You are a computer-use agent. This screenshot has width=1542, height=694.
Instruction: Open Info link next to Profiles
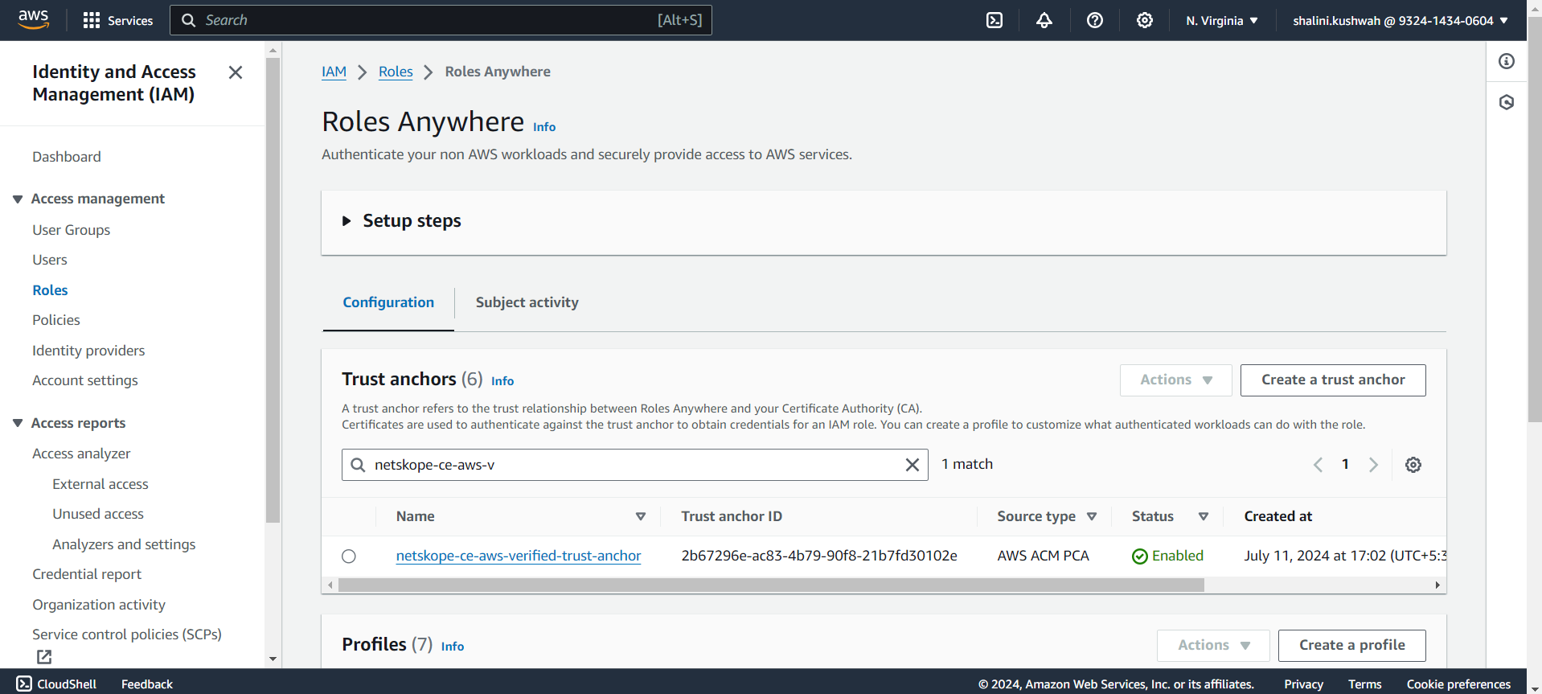point(453,647)
